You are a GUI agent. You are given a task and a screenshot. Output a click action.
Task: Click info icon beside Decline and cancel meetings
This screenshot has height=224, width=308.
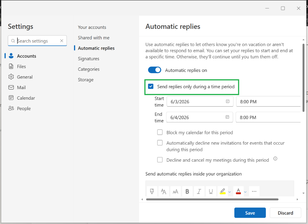(275, 158)
